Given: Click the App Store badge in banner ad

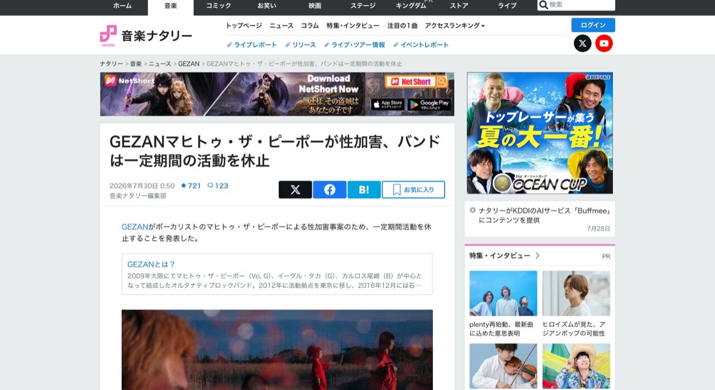Looking at the screenshot, I should click(388, 104).
